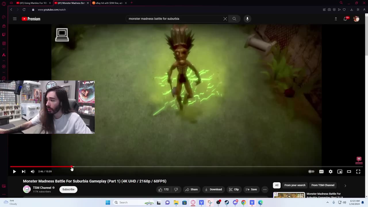
Task: Open Windows Start menu
Action: (108, 202)
